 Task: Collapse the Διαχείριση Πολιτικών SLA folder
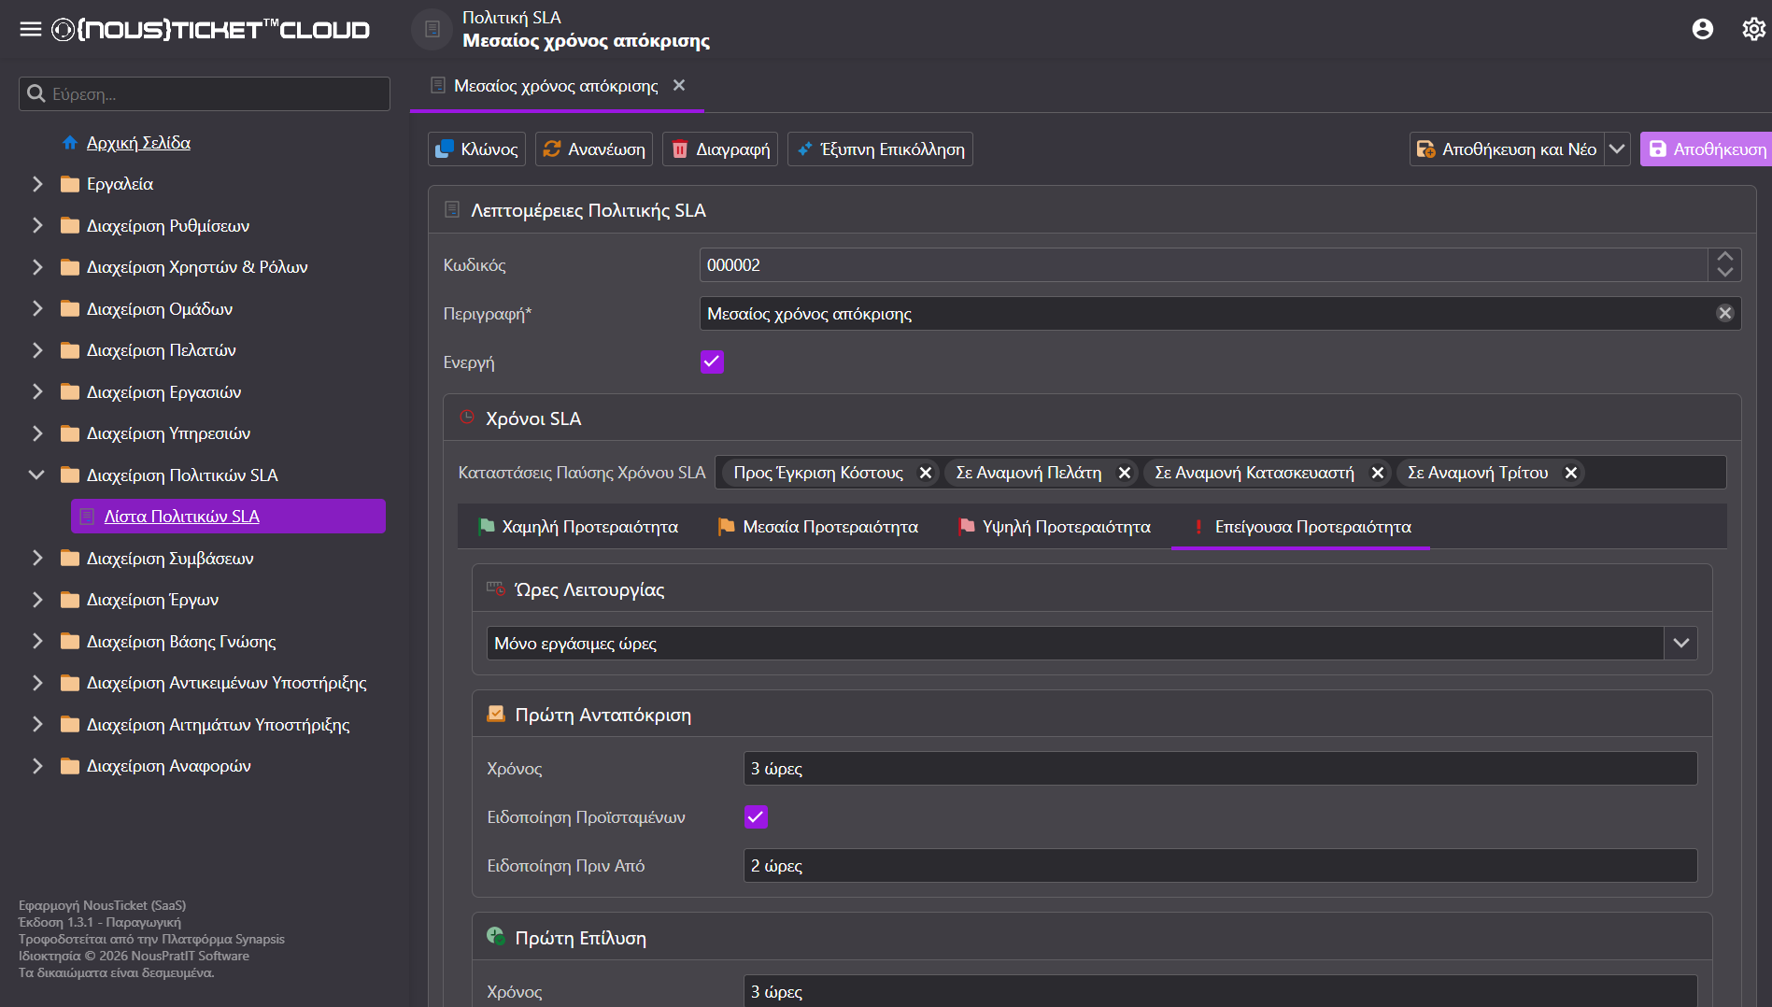(x=37, y=475)
